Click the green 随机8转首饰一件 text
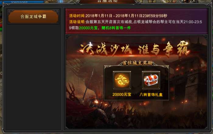 point(116,28)
